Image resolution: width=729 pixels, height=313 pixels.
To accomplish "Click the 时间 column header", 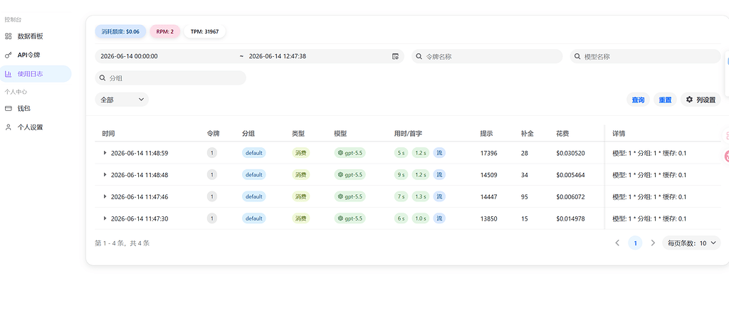I will pos(108,134).
